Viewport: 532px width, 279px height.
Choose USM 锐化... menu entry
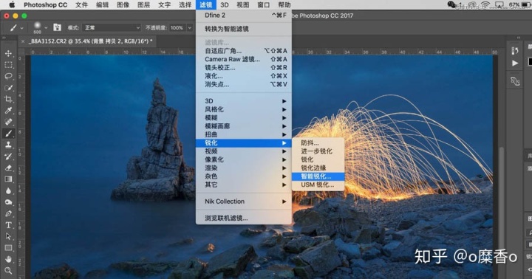[x=318, y=185]
